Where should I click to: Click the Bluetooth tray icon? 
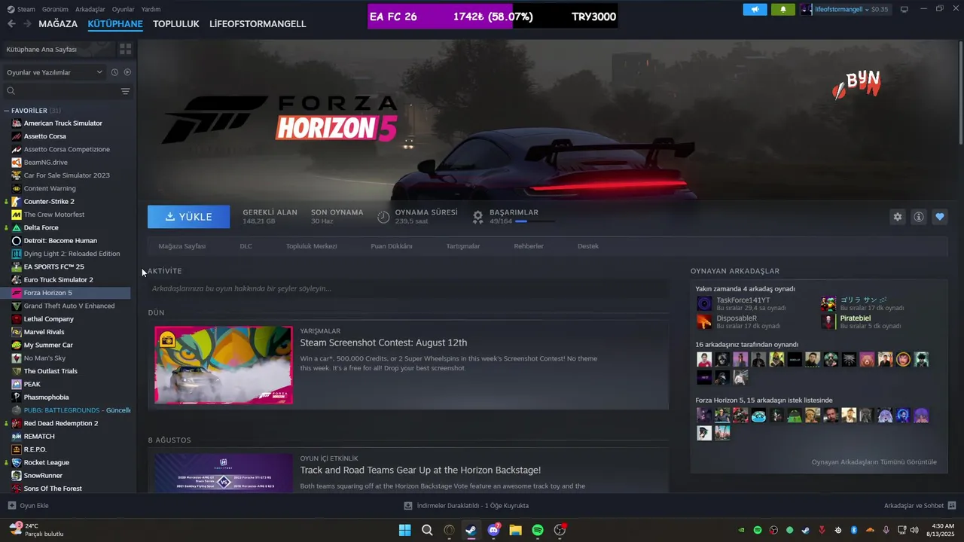click(854, 530)
